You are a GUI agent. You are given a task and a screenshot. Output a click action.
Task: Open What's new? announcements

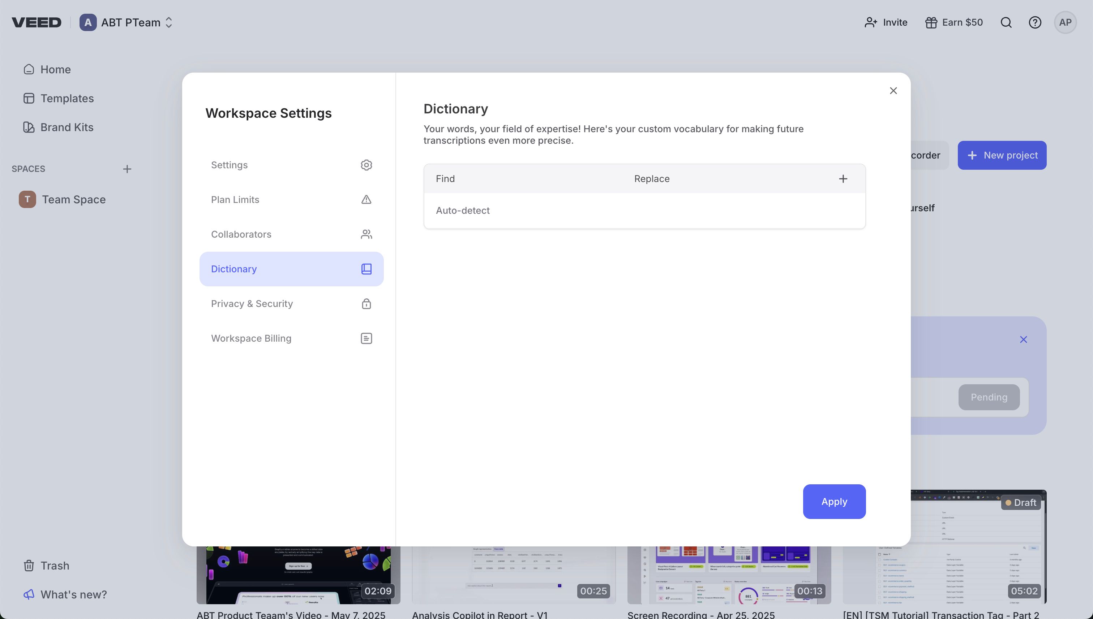pos(65,594)
